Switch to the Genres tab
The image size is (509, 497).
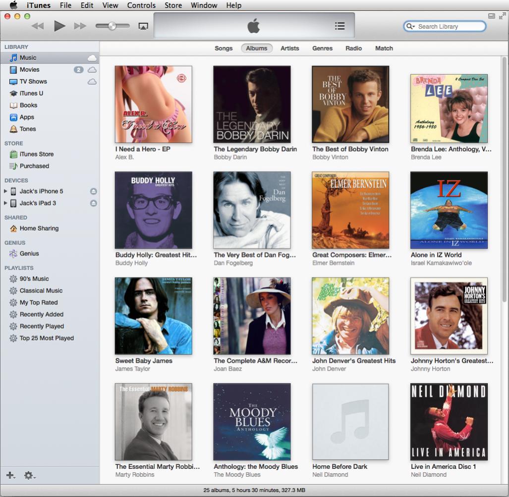[x=322, y=49]
